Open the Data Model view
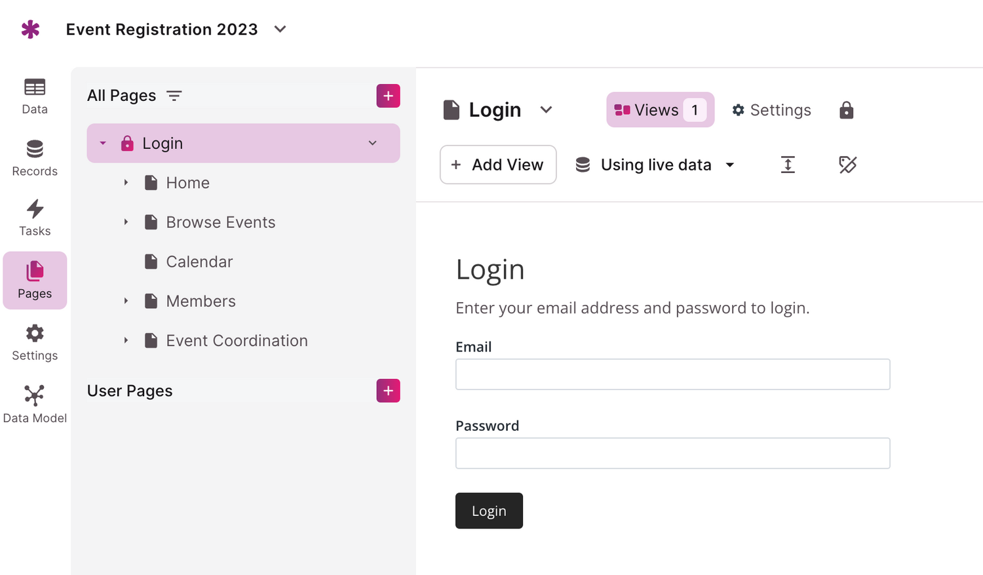The width and height of the screenshot is (983, 575). (x=35, y=405)
